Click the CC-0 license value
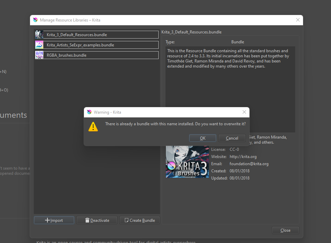 click(x=234, y=149)
